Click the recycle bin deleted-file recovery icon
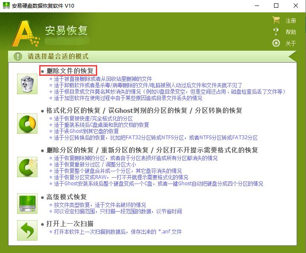 pyautogui.click(x=27, y=83)
